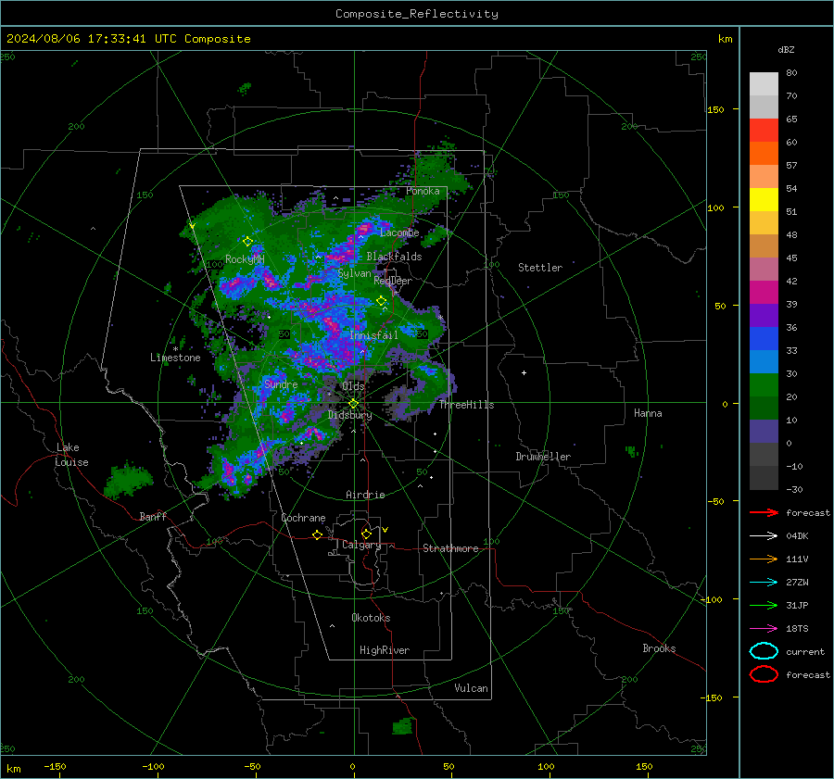Click the yellow 'v' marker right of Calgary diamond

(x=385, y=530)
